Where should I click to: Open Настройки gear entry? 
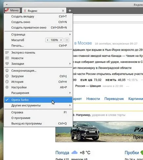(x=38, y=87)
